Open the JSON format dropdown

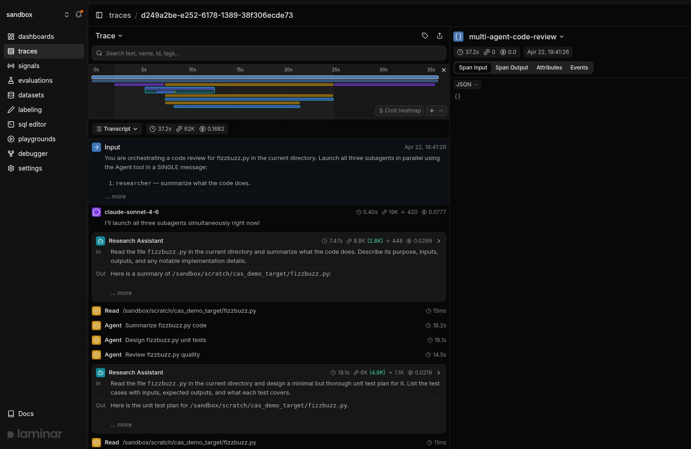point(467,85)
